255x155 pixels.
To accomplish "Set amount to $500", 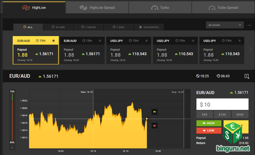I will tap(240, 115).
